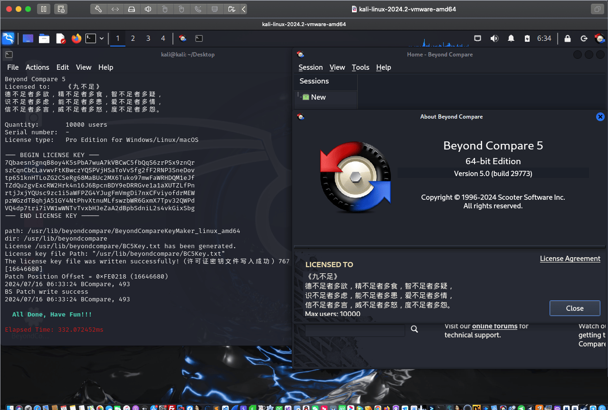608x410 pixels.
Task: Switch to workspace 1
Action: (x=118, y=38)
